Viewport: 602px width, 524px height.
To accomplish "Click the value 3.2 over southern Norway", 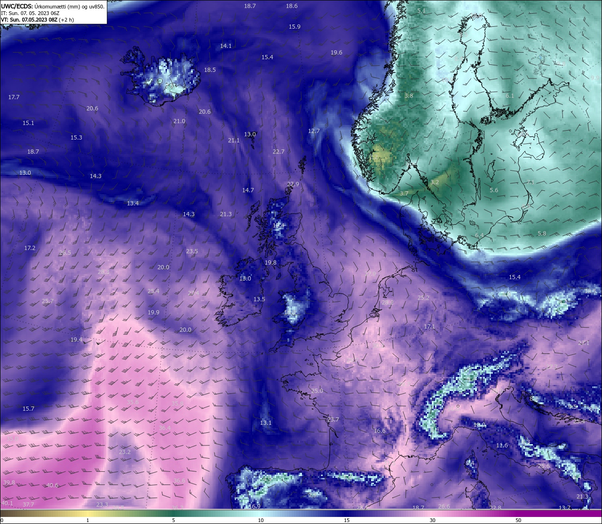I will pos(435,182).
